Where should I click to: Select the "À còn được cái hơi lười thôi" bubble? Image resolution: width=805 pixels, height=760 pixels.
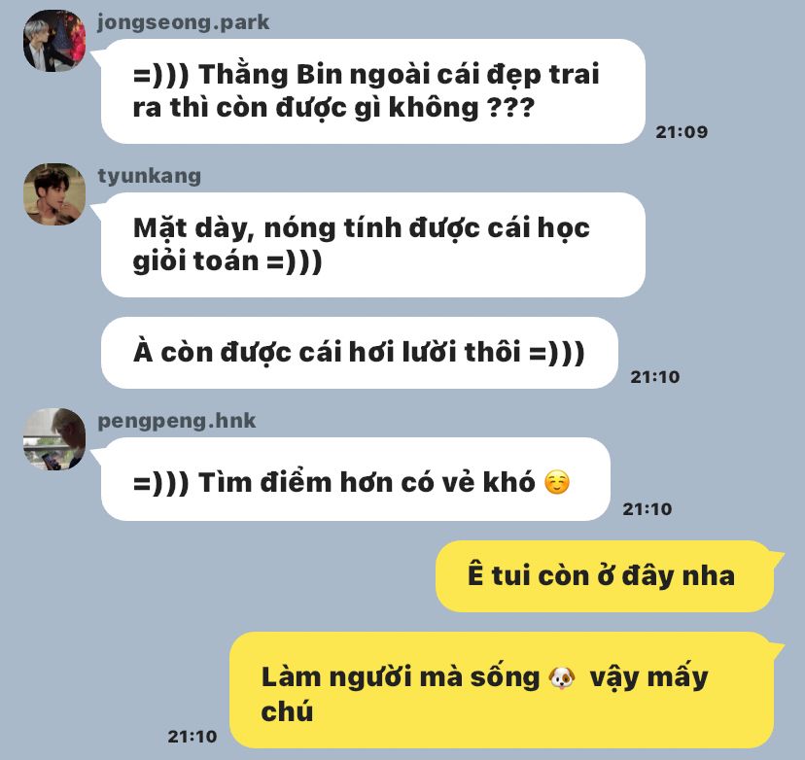[x=360, y=353]
